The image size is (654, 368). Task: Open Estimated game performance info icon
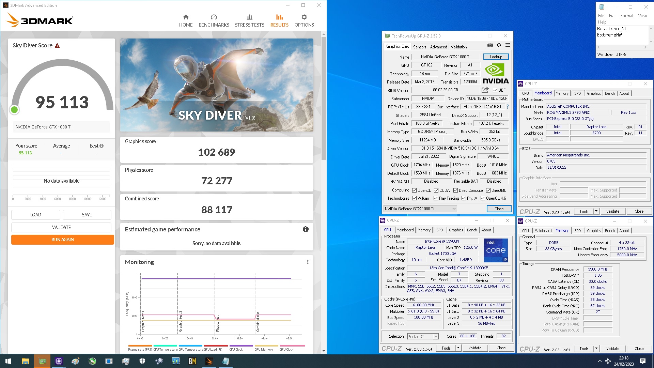(306, 229)
